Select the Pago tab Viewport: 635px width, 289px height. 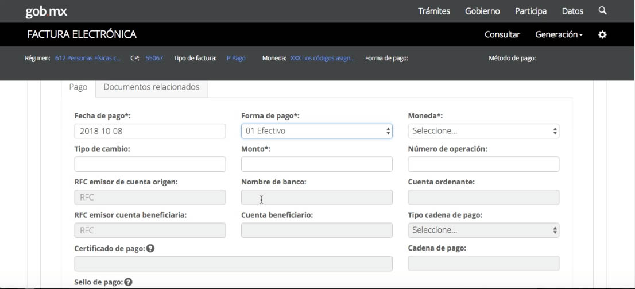coord(78,87)
